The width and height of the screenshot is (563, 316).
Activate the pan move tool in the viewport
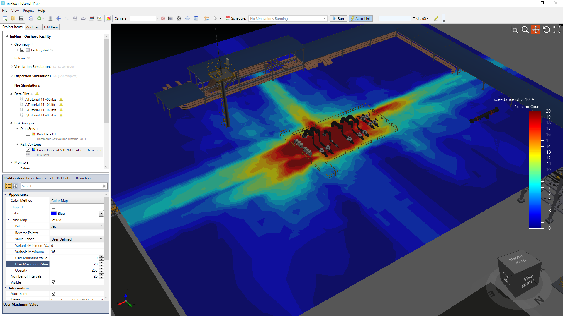[x=535, y=30]
